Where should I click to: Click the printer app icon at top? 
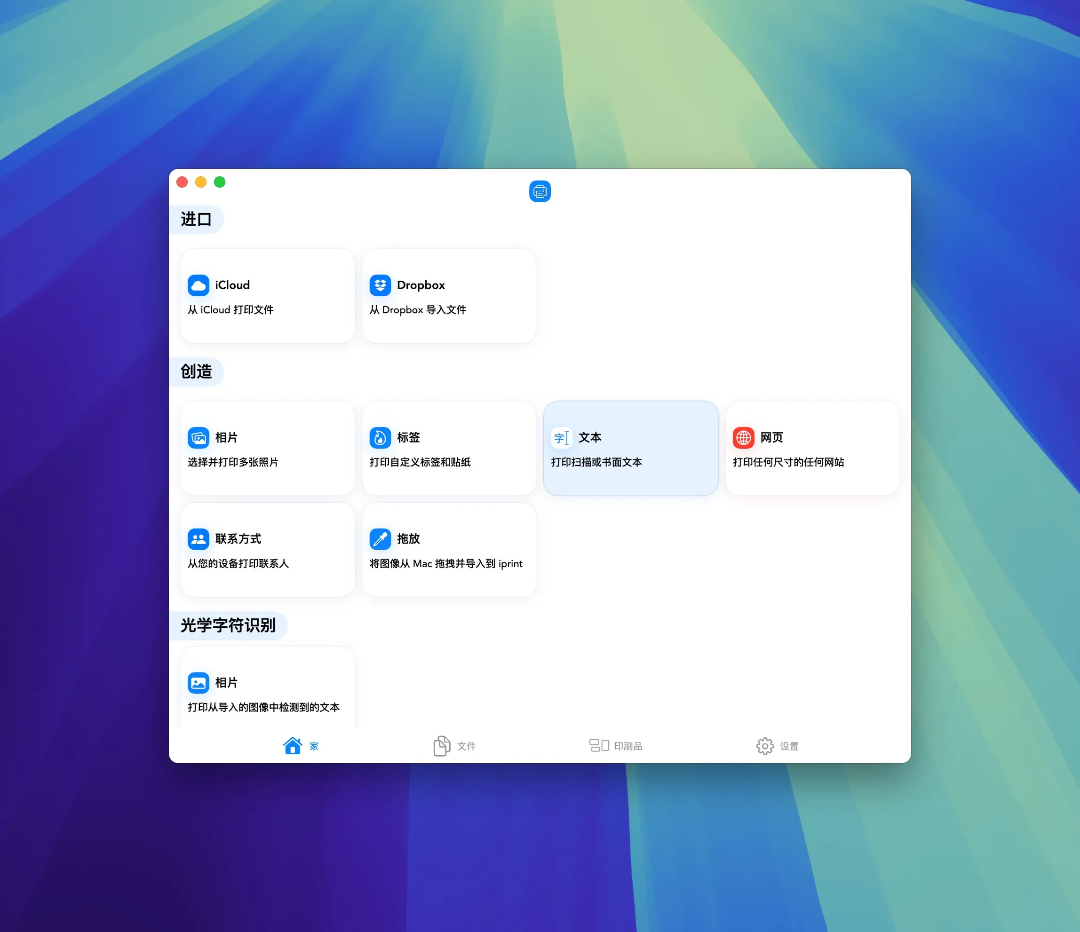point(540,191)
